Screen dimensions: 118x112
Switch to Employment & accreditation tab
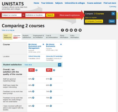(x=38, y=37)
